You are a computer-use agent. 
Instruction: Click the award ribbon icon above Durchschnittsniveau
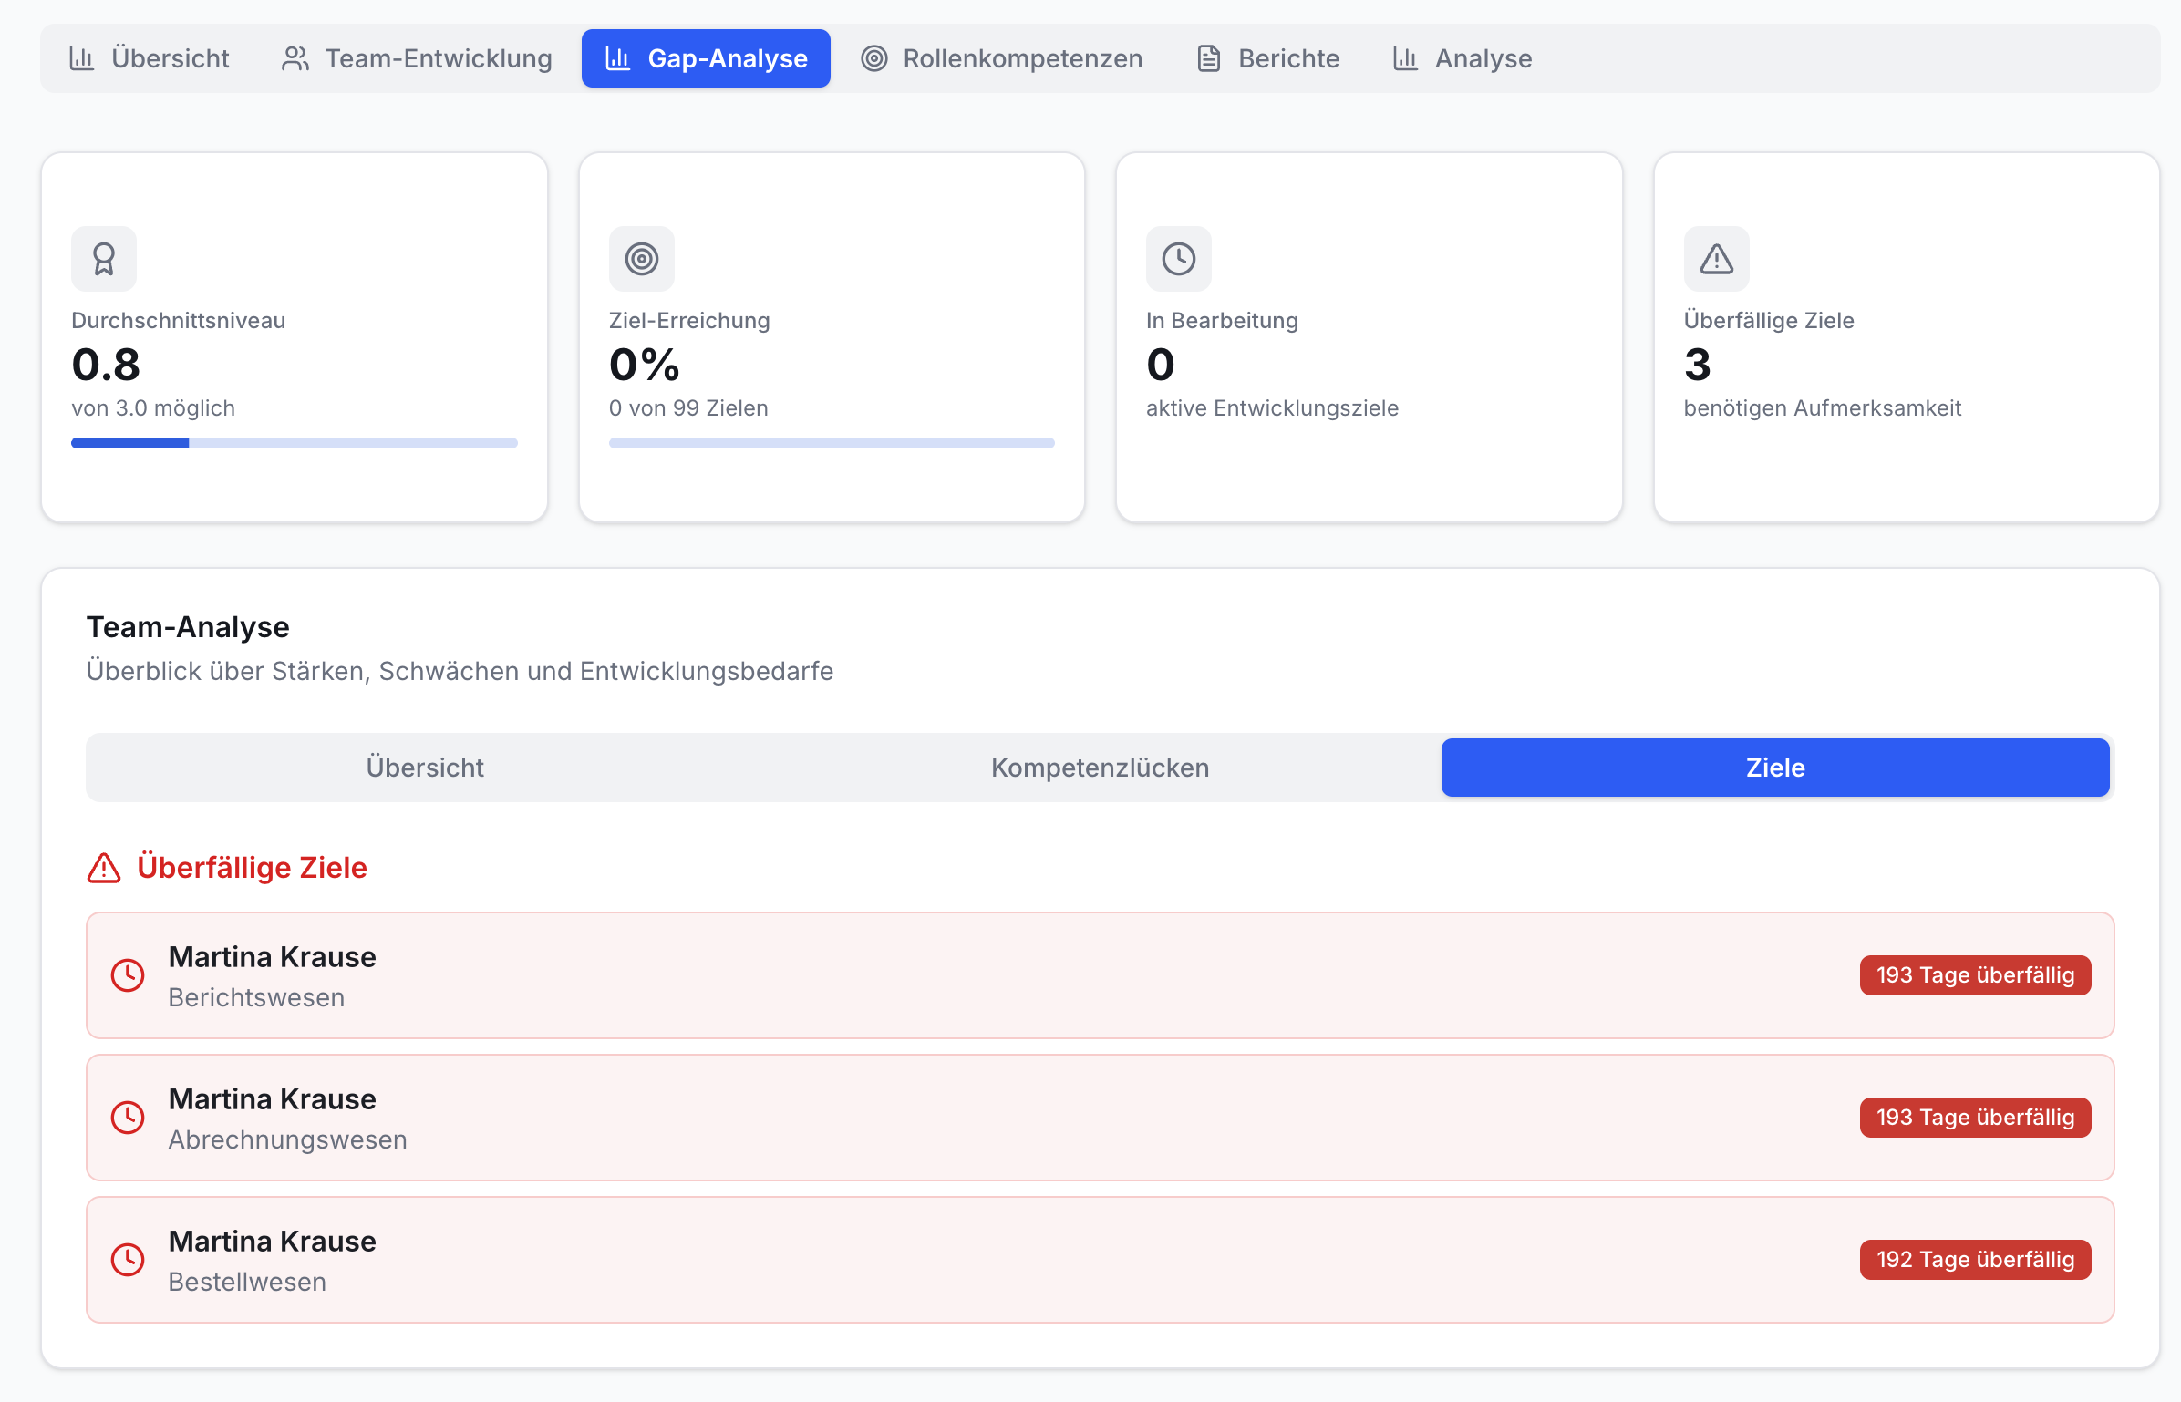point(104,259)
